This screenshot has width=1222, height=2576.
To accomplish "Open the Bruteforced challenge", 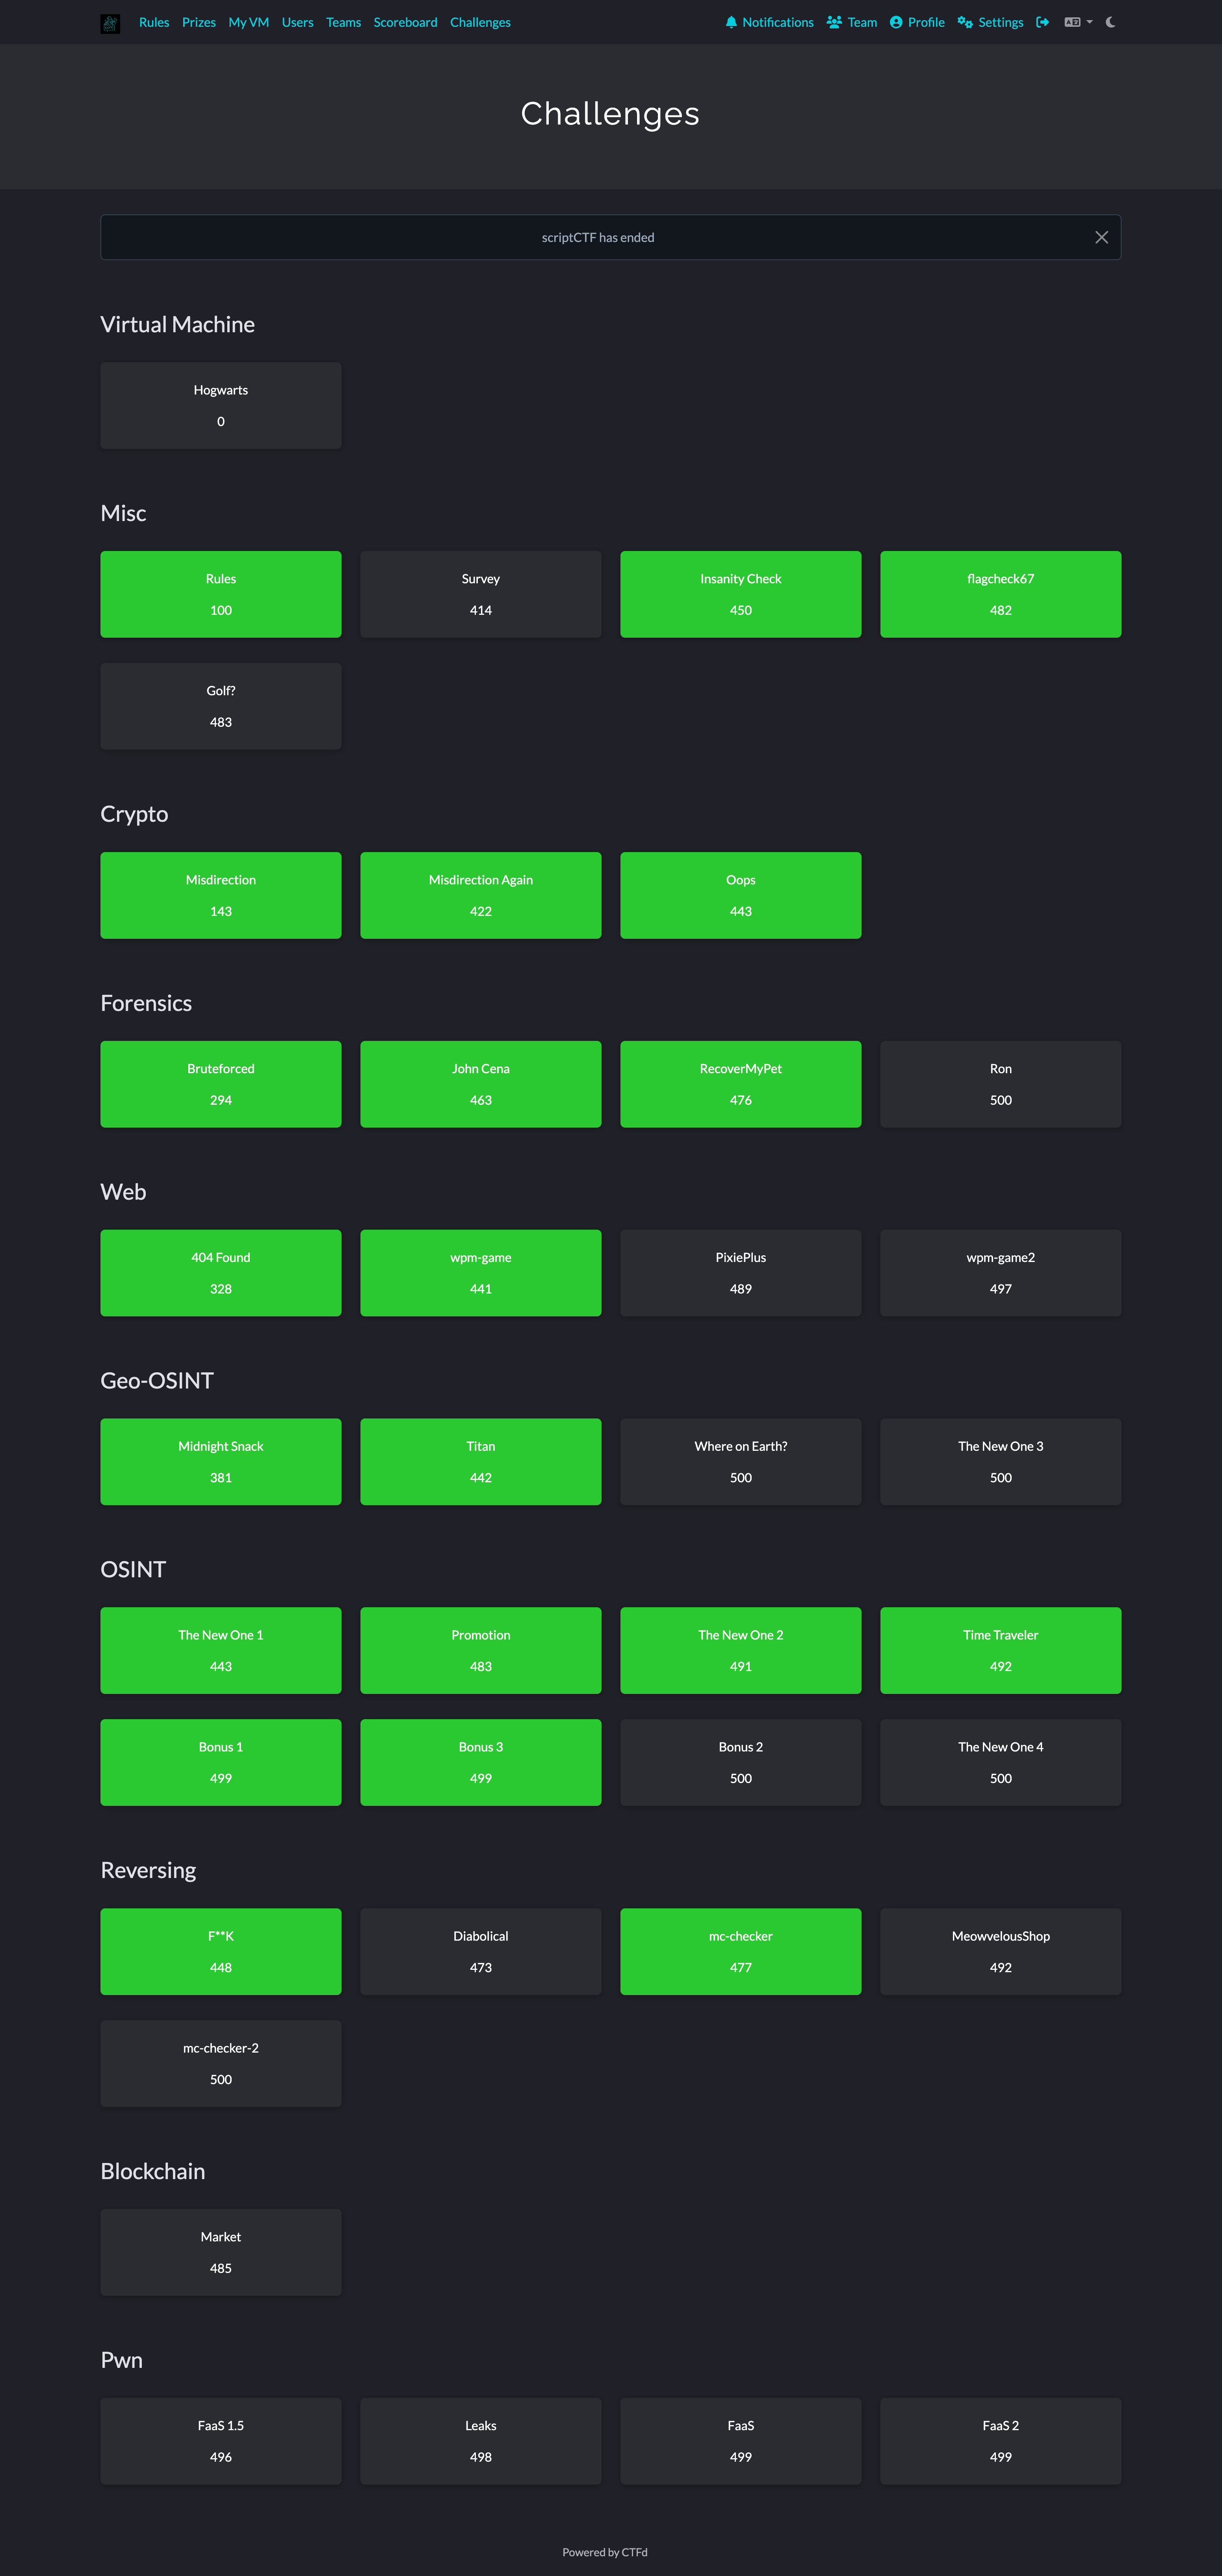I will tap(221, 1084).
